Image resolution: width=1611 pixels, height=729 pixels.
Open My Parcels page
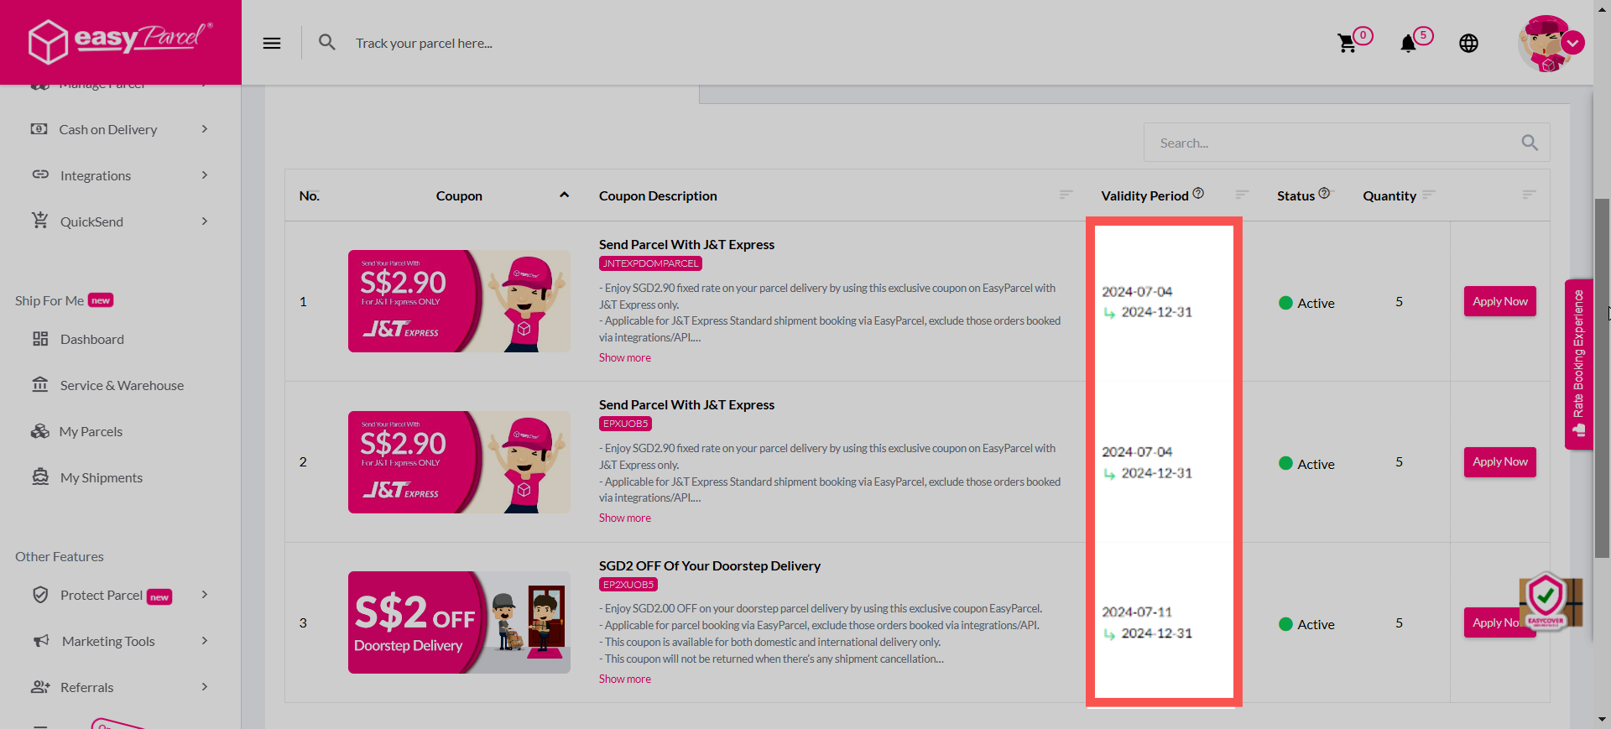[x=91, y=431]
